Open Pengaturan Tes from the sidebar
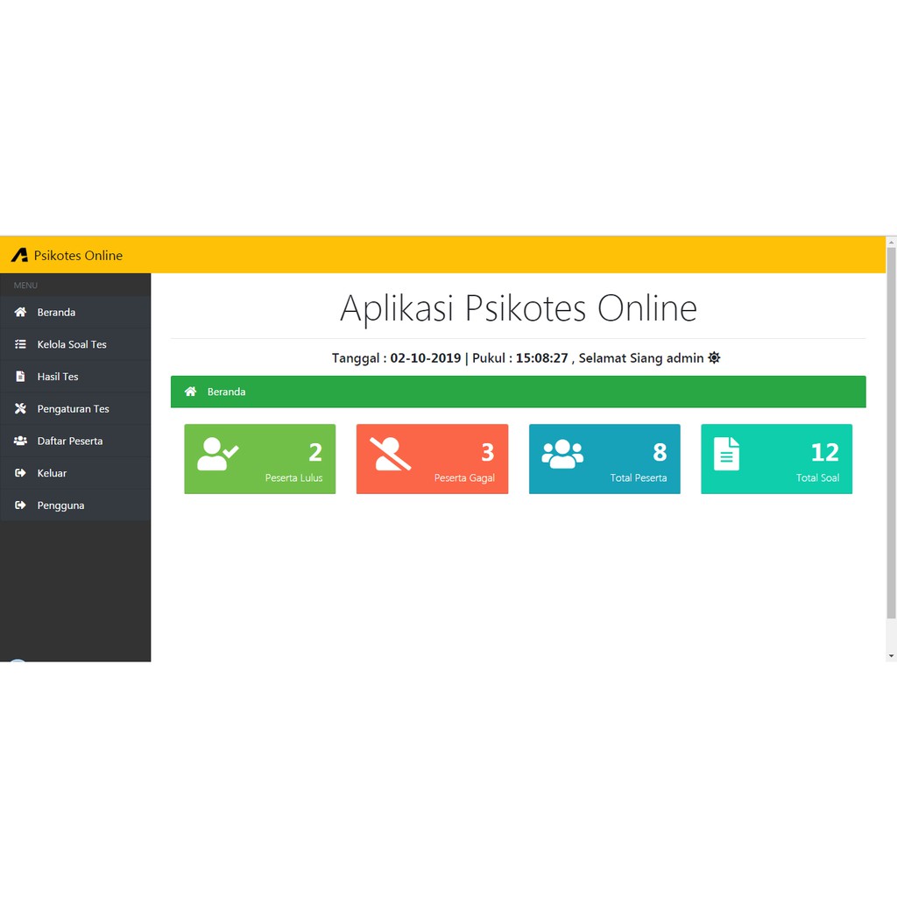Viewport: 897px width, 897px height. click(x=73, y=409)
